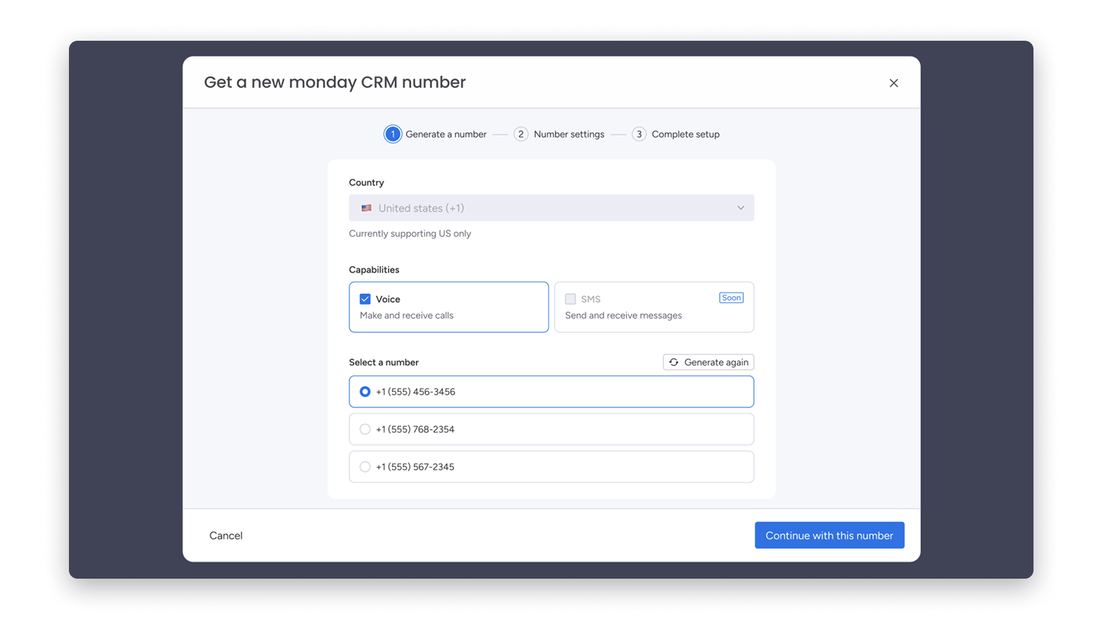Select the Voice capability card
The width and height of the screenshot is (1103, 620).
click(x=449, y=307)
